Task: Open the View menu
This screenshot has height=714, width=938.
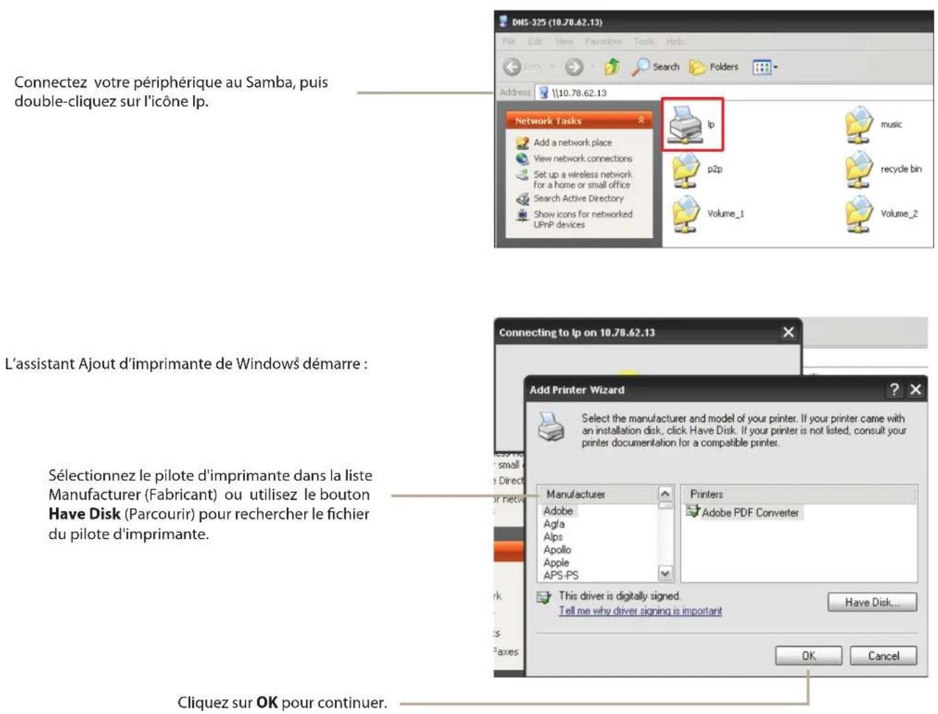Action: coord(564,42)
